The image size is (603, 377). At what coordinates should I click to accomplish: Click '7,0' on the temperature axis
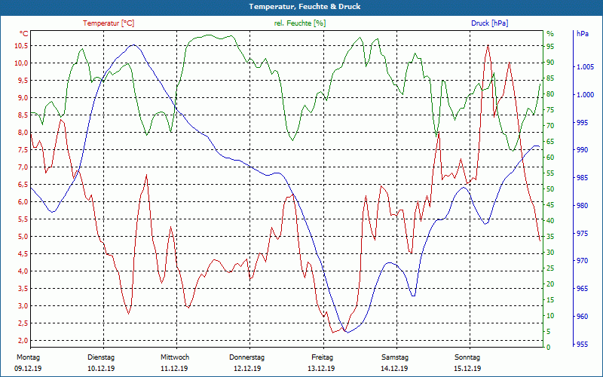pyautogui.click(x=23, y=167)
